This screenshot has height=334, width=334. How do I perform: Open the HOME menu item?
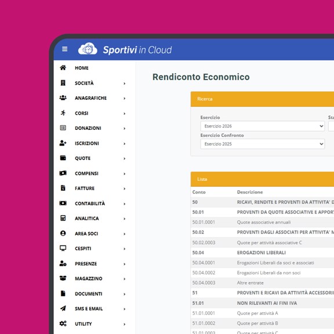(82, 68)
